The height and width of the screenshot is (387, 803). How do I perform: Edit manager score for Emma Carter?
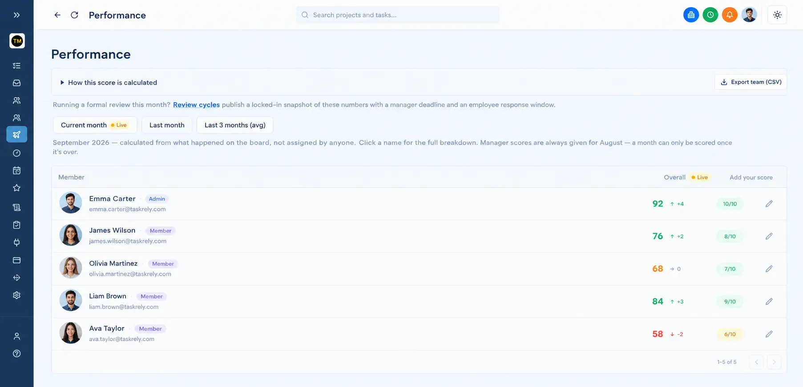pyautogui.click(x=769, y=203)
